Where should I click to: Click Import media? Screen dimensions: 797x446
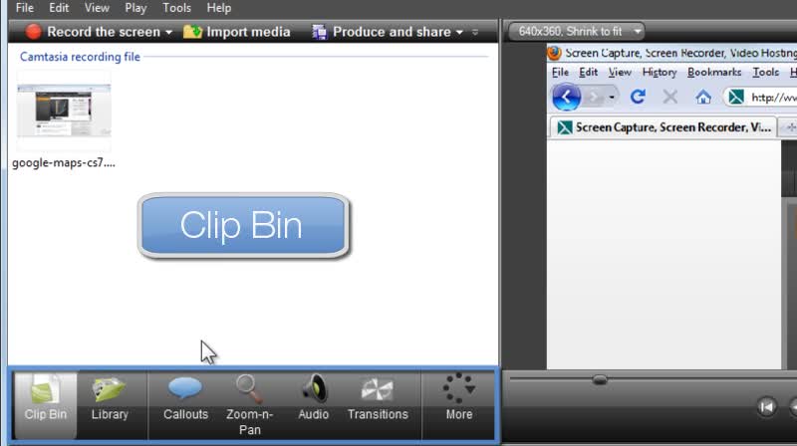click(237, 32)
